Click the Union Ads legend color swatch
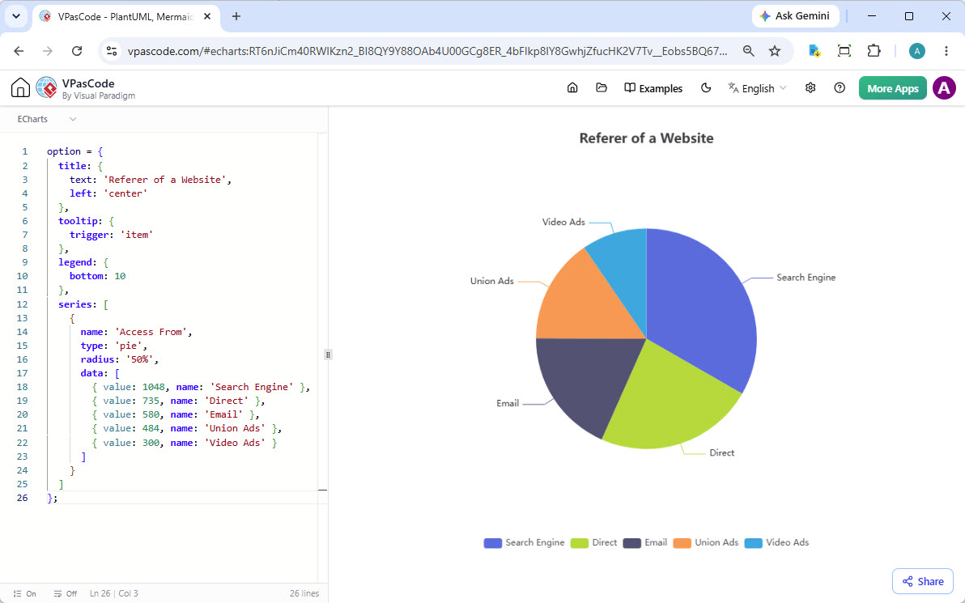 682,542
